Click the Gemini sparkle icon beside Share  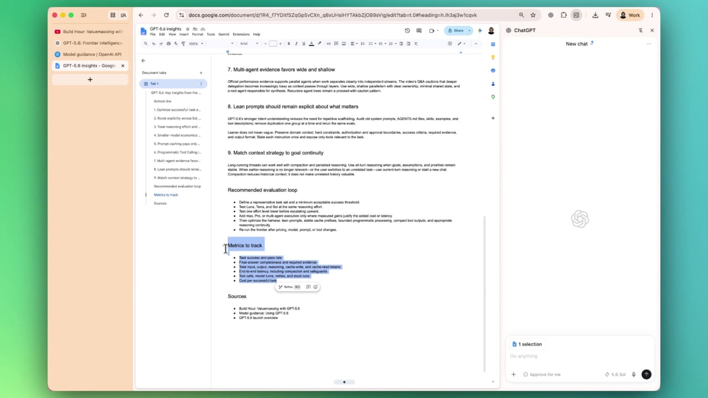tap(480, 30)
